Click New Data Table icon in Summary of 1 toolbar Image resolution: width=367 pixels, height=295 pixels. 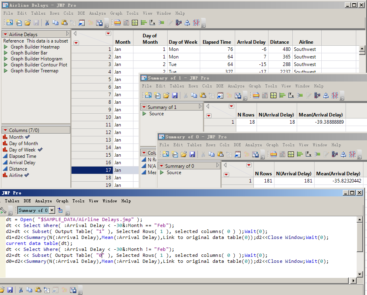click(x=148, y=95)
